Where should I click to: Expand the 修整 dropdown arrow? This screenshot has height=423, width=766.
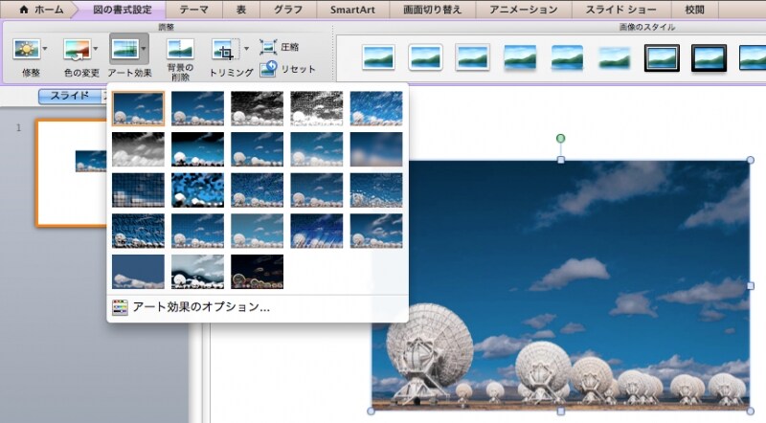click(45, 49)
